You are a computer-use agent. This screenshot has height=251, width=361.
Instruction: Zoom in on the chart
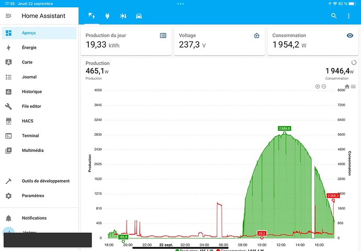[x=317, y=86]
